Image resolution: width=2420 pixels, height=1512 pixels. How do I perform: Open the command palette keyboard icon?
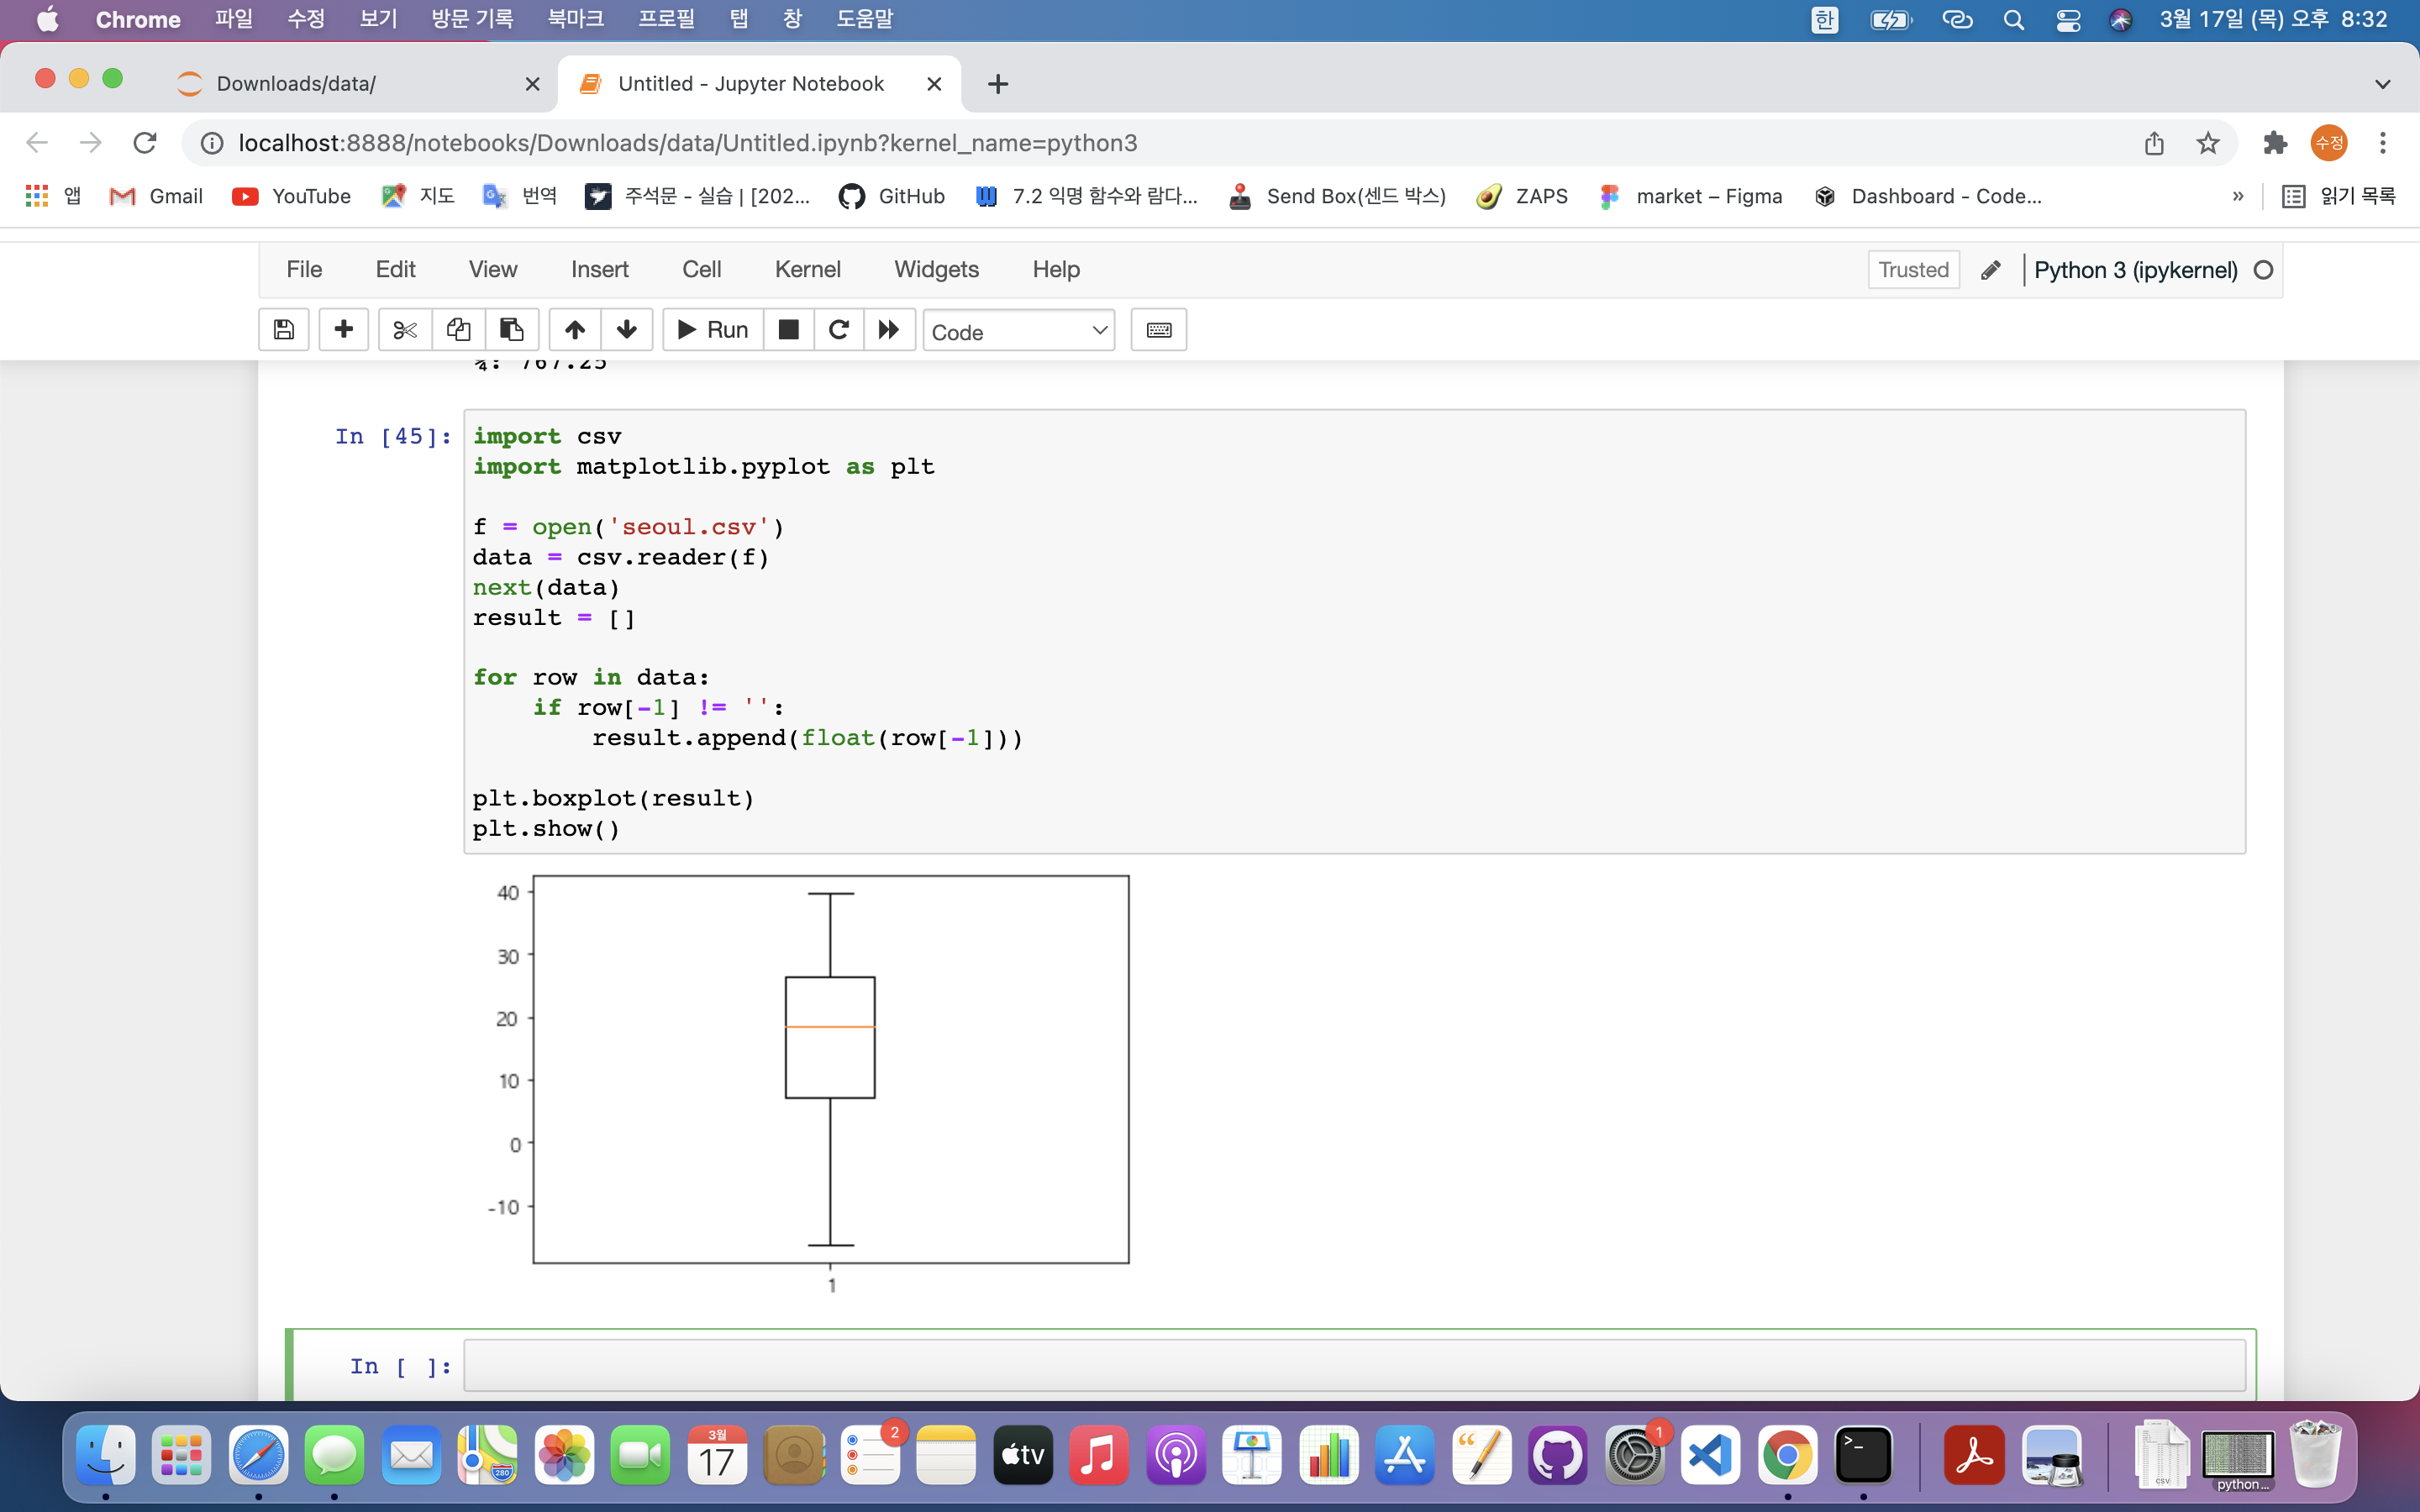click(x=1158, y=330)
